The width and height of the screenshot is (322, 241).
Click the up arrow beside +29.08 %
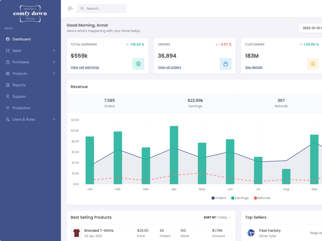(x=301, y=44)
